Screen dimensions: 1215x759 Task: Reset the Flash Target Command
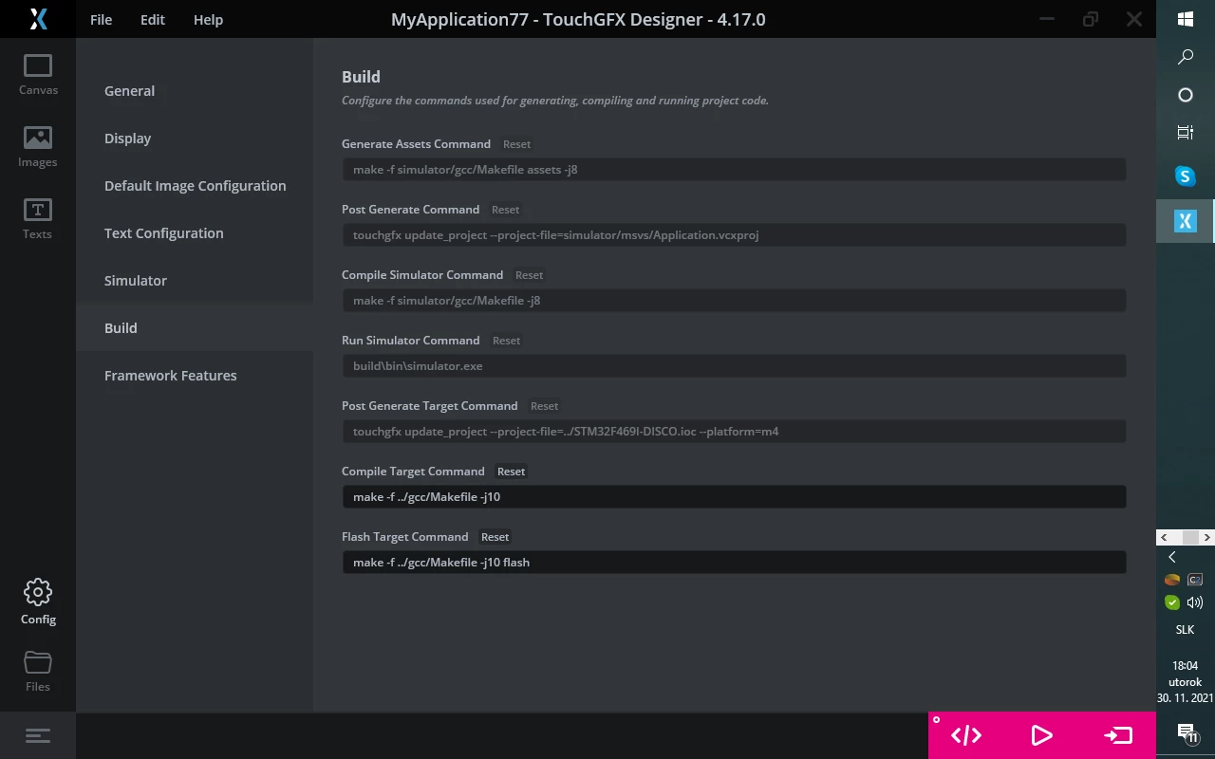(495, 537)
